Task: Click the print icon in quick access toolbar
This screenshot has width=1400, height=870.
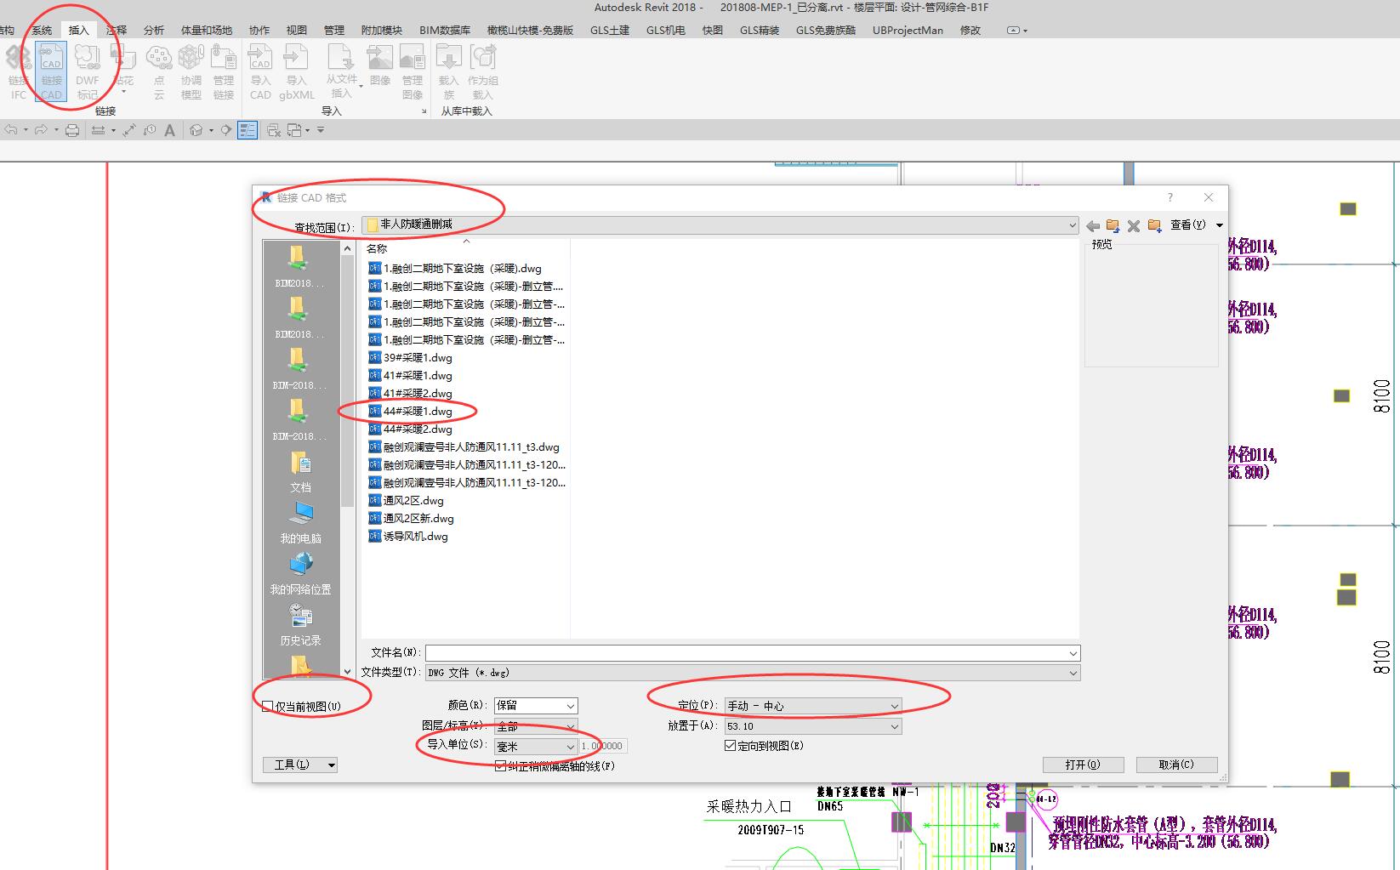Action: coord(72,130)
